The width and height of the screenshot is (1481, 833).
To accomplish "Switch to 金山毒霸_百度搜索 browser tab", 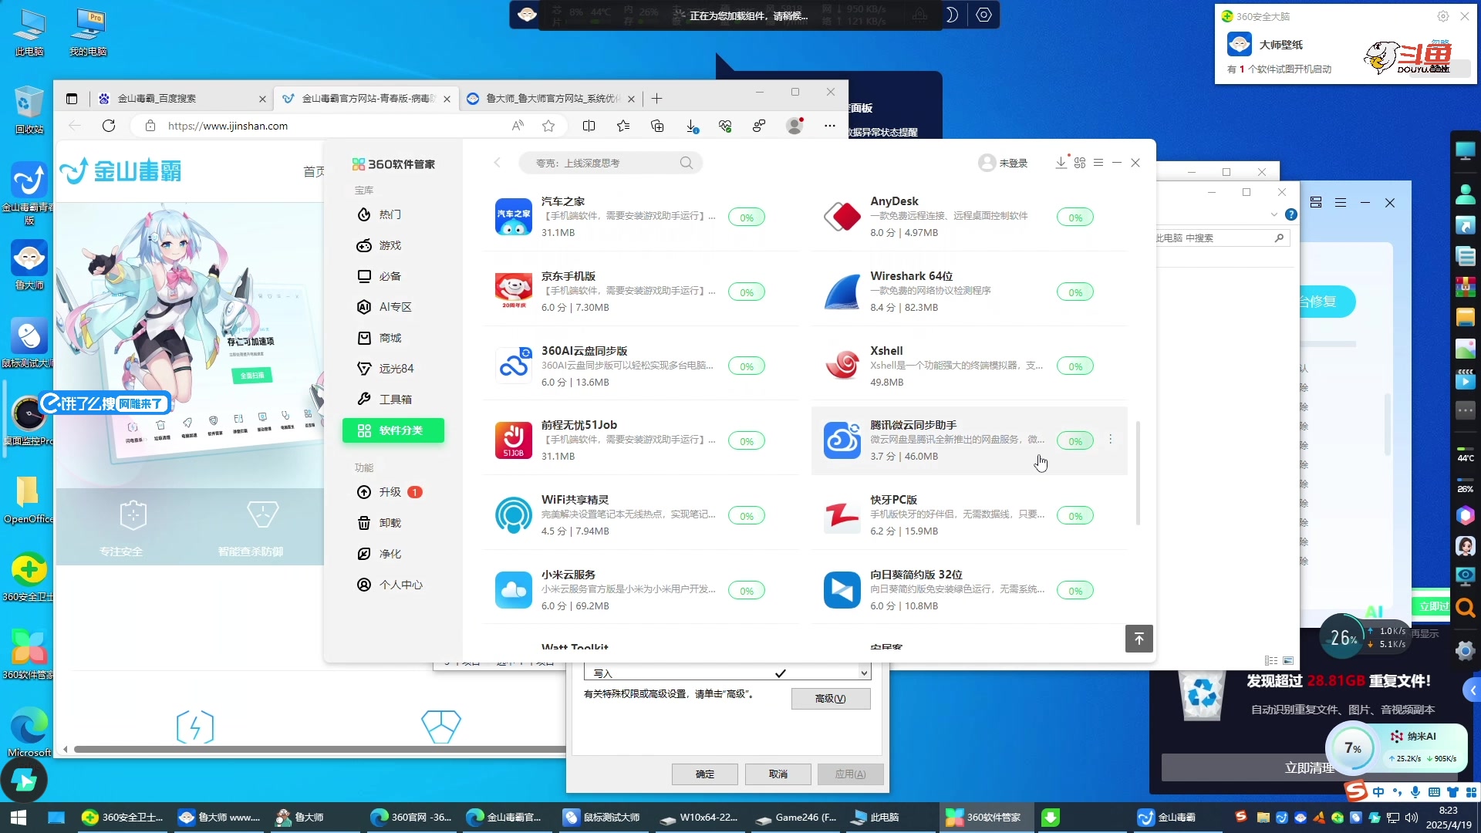I will pyautogui.click(x=180, y=99).
